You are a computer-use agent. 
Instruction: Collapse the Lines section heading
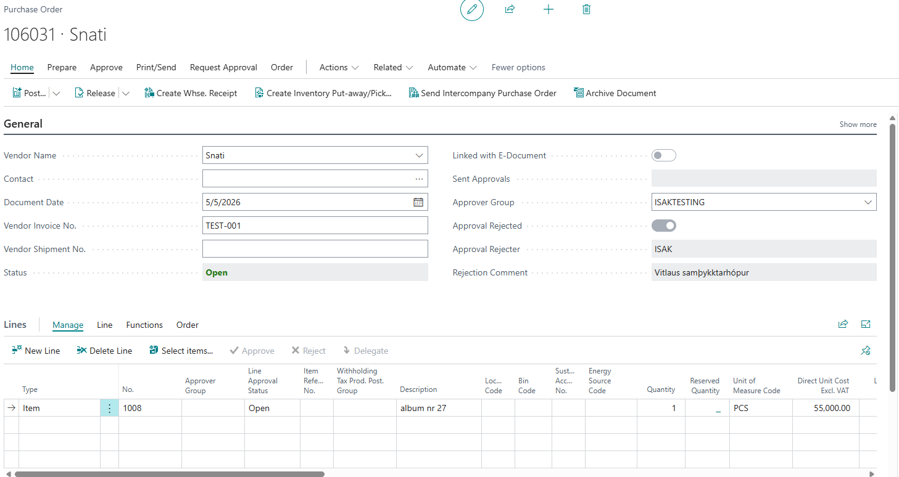coord(15,324)
